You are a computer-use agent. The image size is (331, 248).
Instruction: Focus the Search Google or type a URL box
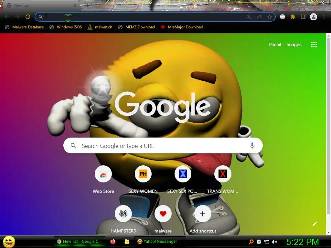click(163, 146)
